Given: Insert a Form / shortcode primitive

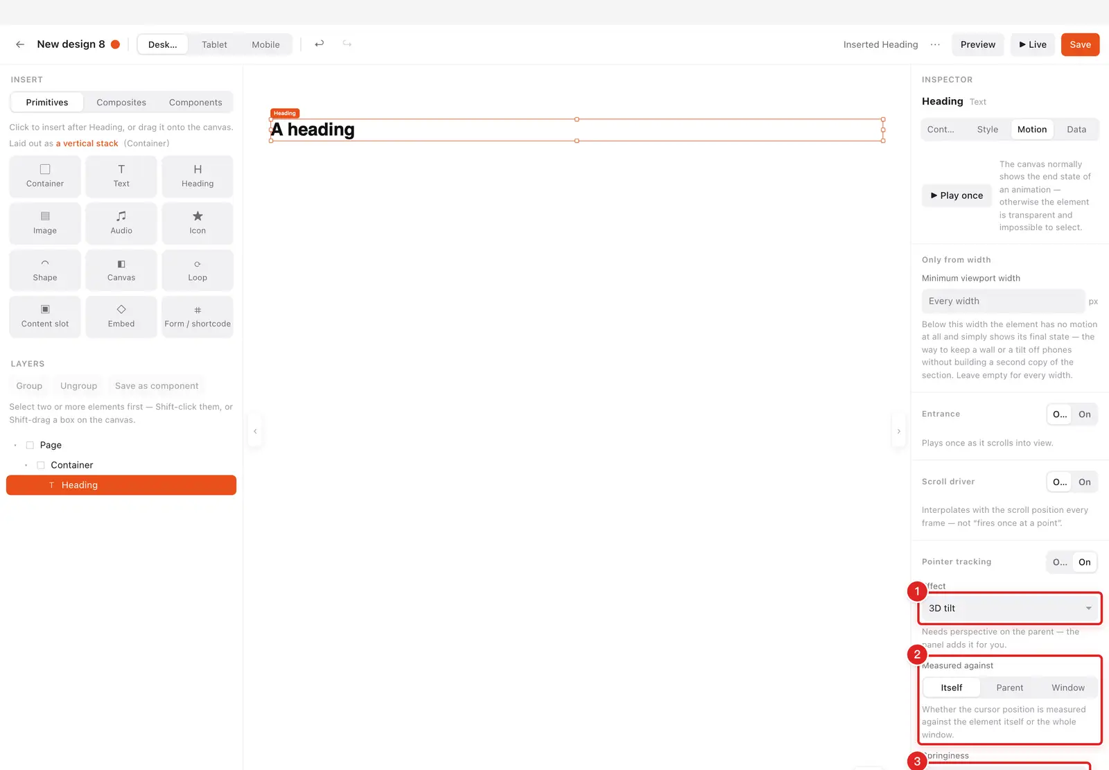Looking at the screenshot, I should point(198,317).
